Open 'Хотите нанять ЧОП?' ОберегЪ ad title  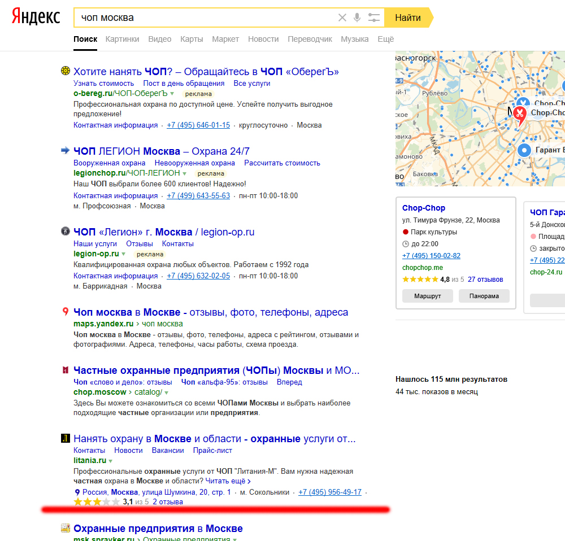206,71
